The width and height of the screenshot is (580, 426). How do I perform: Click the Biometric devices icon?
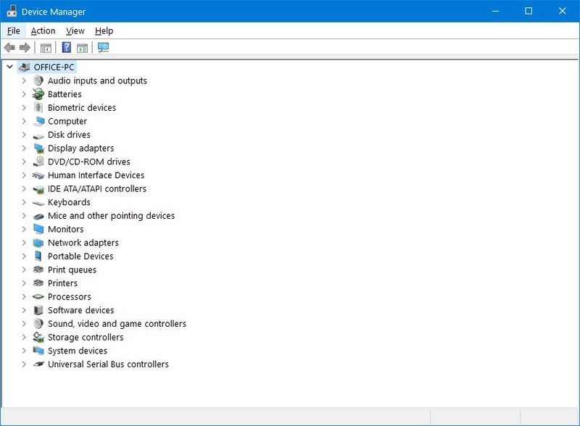[x=38, y=108]
